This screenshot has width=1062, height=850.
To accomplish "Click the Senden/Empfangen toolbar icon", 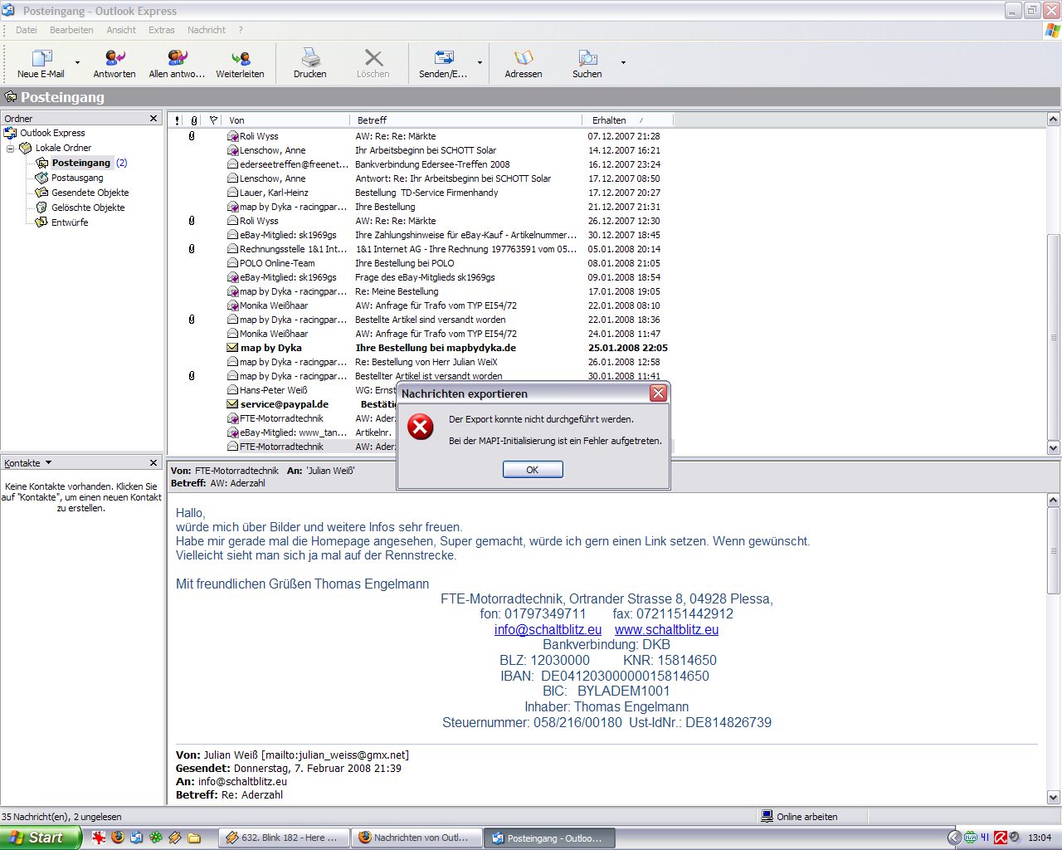I will [443, 58].
